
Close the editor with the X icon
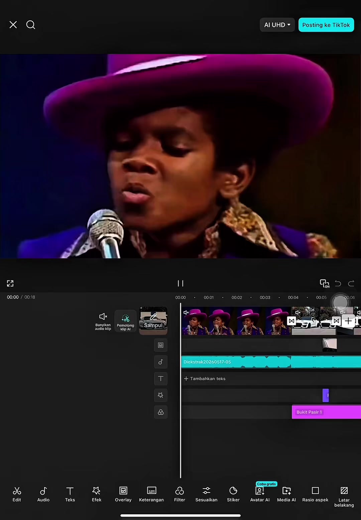(x=13, y=25)
